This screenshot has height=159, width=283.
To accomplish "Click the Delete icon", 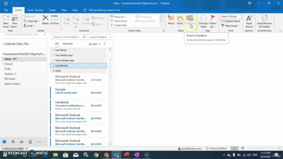I will [45, 18].
